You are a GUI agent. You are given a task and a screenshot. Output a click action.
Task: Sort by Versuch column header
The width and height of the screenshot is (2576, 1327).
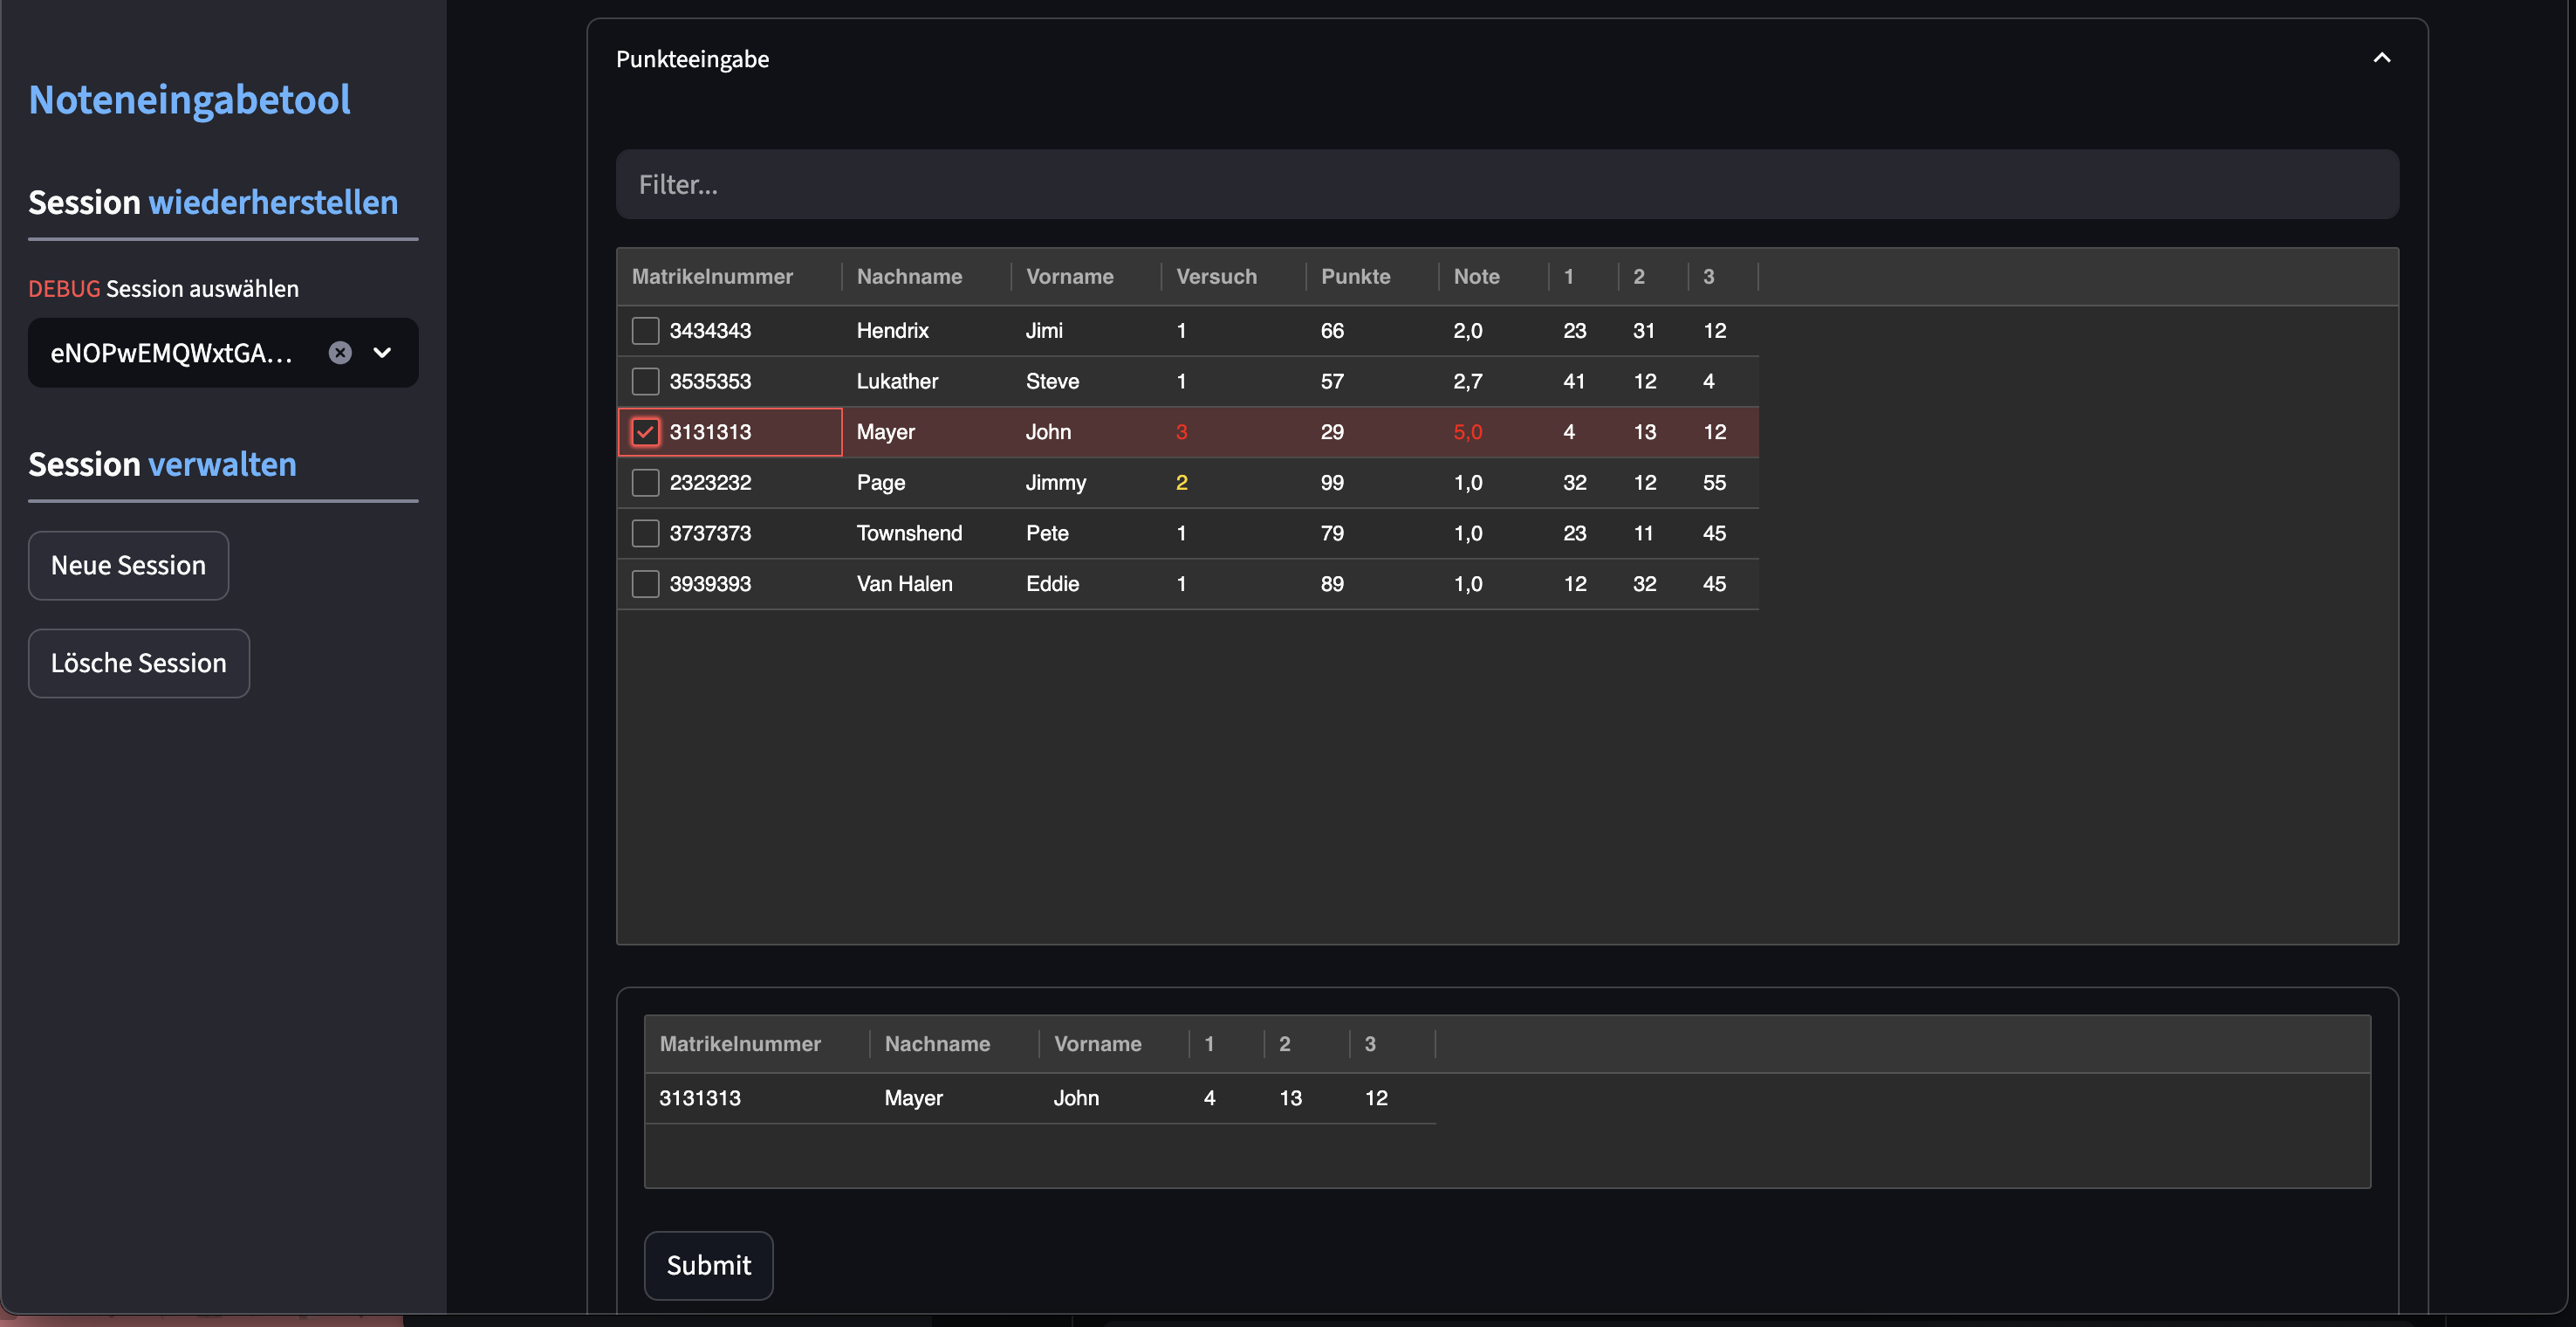click(x=1216, y=276)
